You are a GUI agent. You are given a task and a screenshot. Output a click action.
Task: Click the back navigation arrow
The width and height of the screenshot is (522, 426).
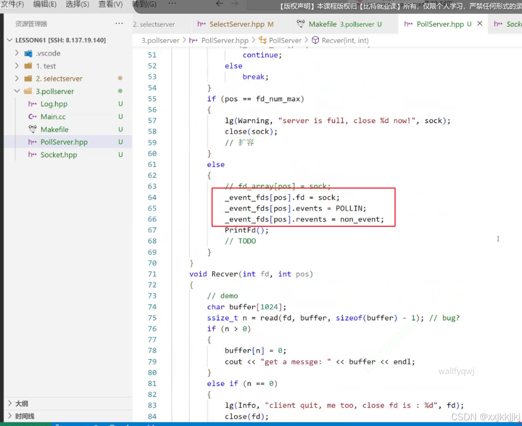[219, 4]
